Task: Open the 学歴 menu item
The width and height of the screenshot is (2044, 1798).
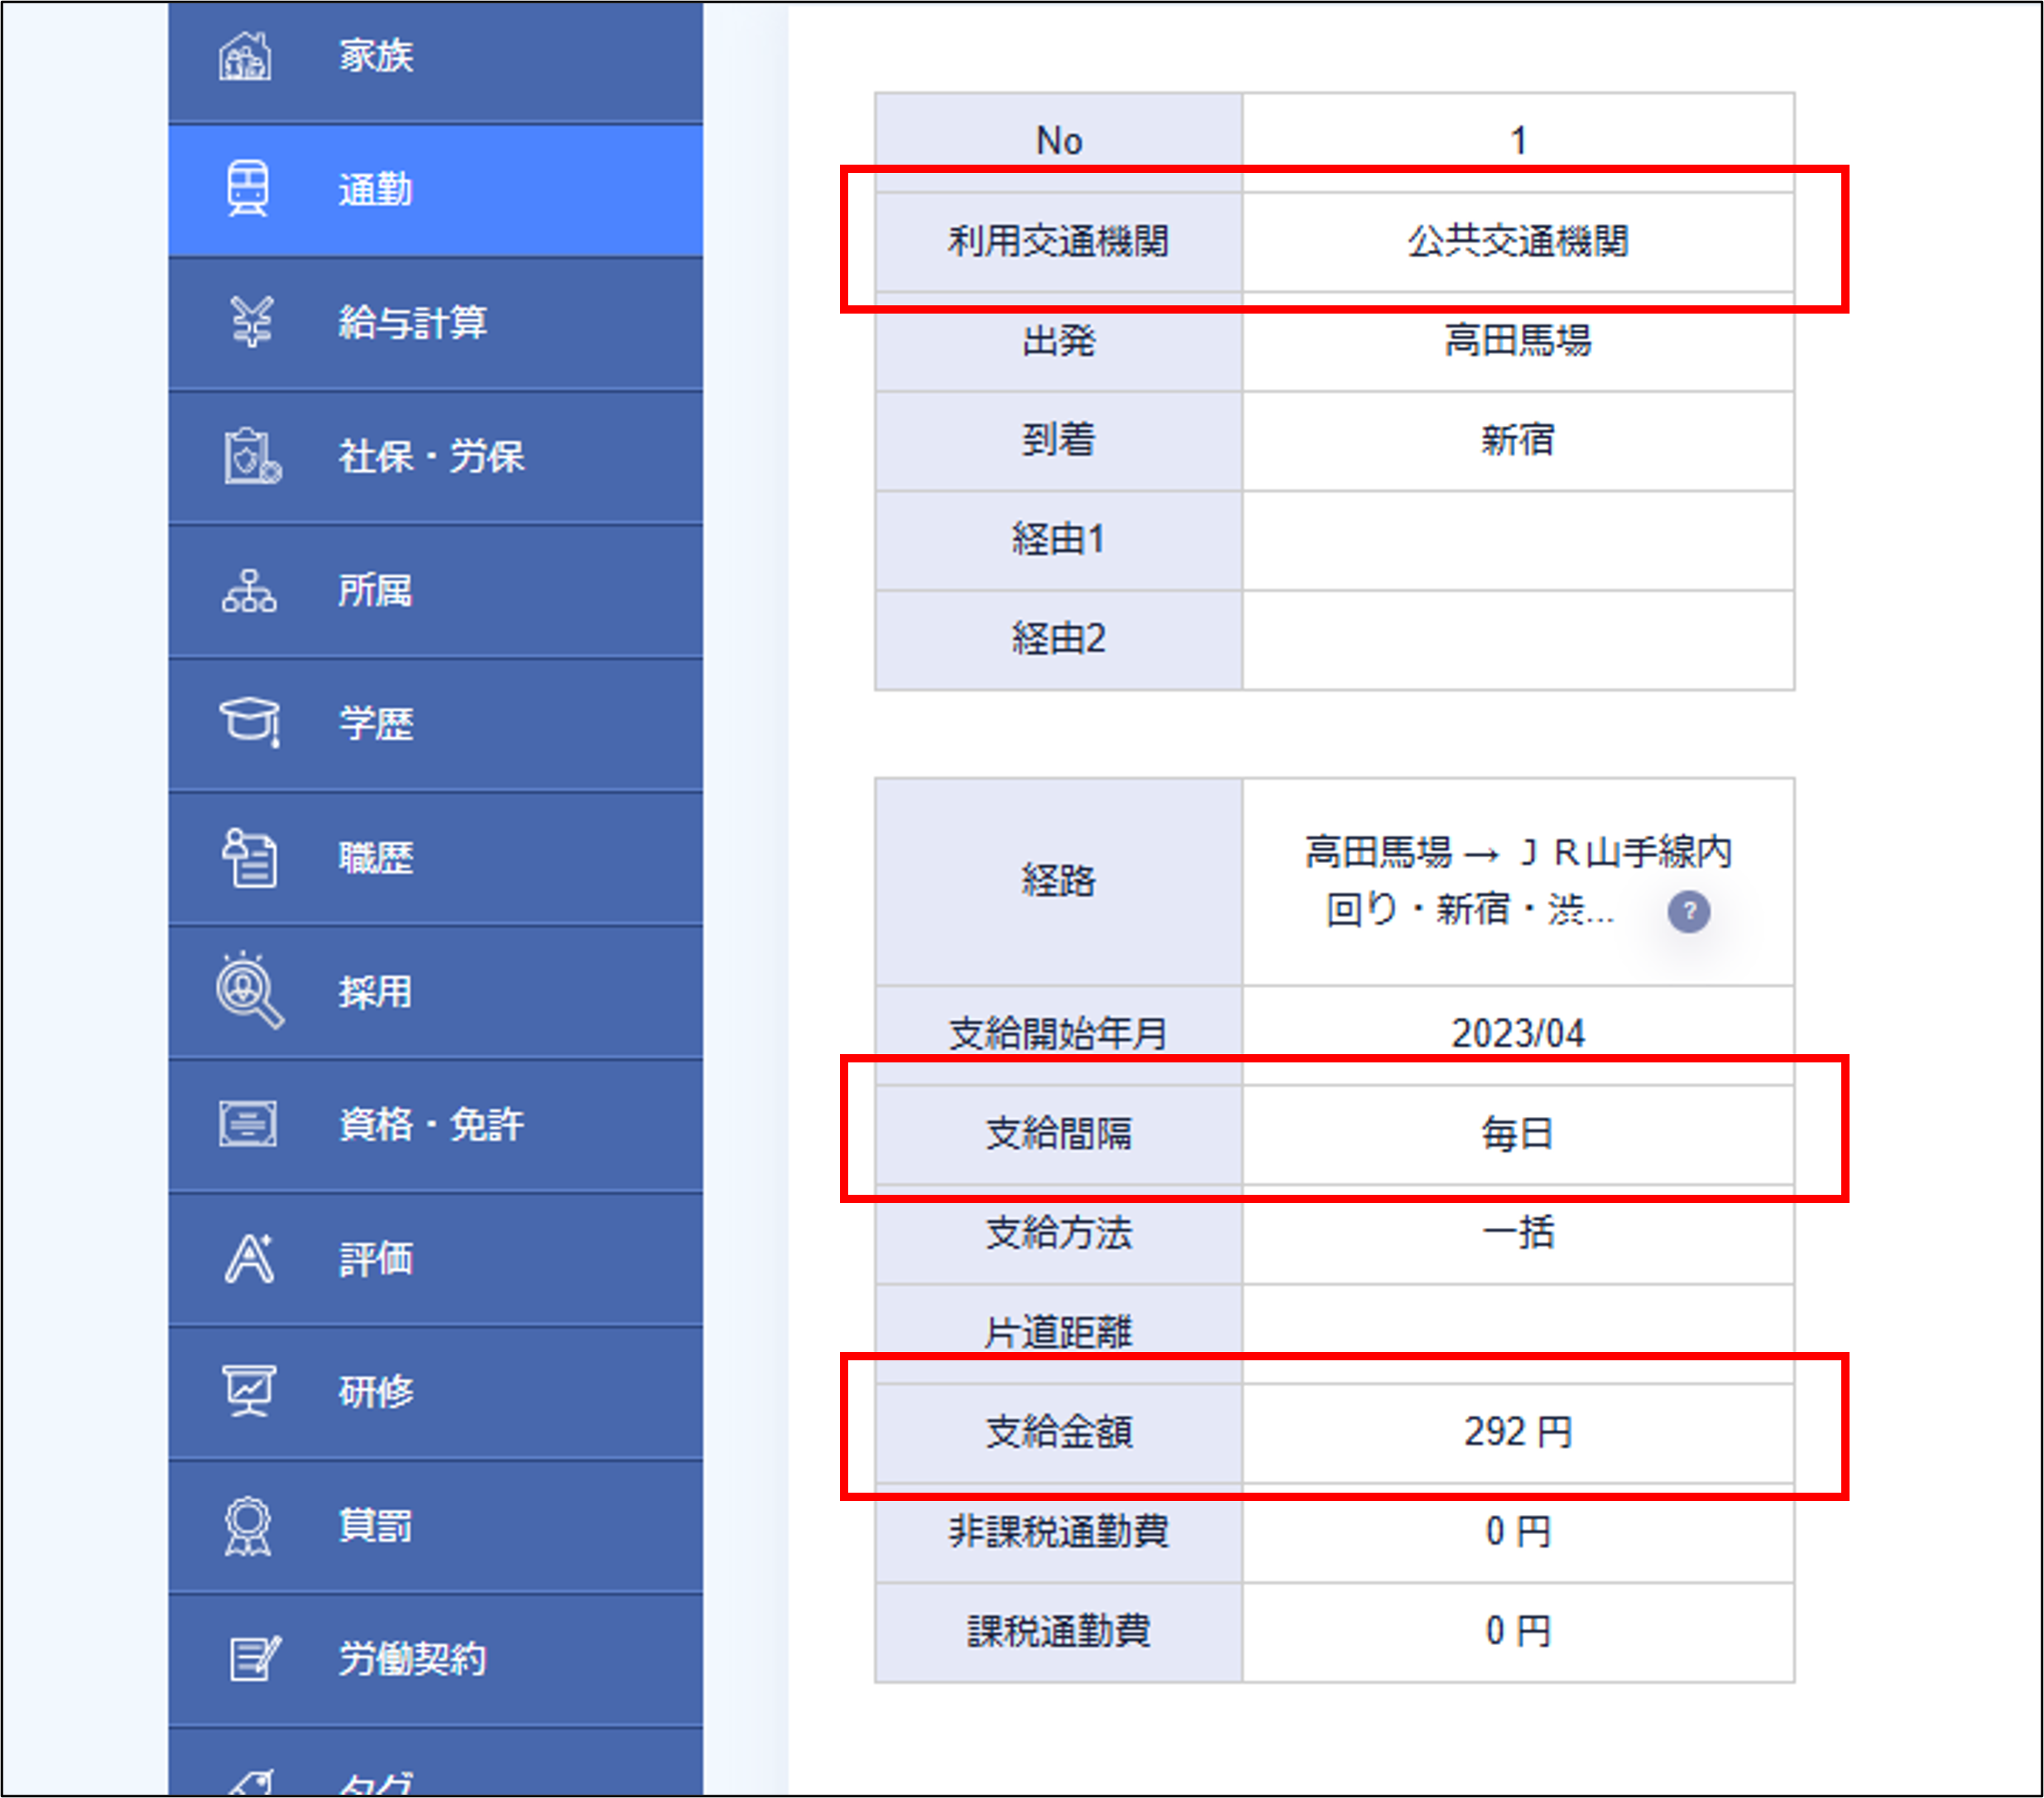Action: tap(435, 724)
